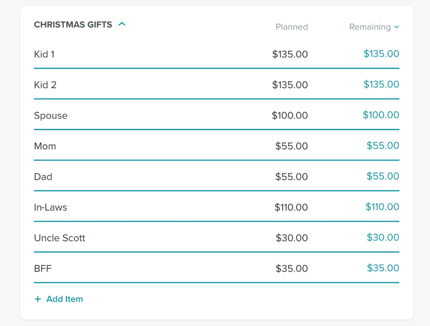Click the Uncle Scott item name
The image size is (430, 326).
[59, 238]
